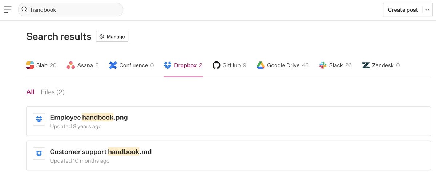
Task: Open the hamburger sidebar menu icon
Action: 8,10
